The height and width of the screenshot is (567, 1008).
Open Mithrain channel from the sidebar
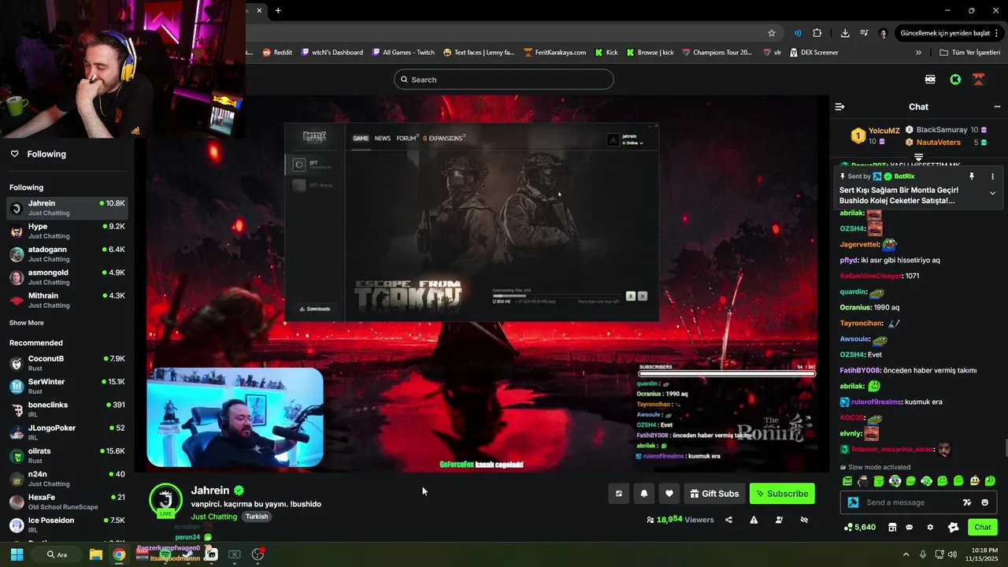point(67,300)
